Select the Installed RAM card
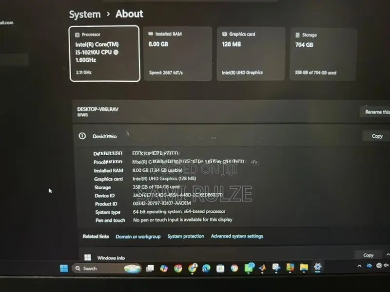Image resolution: width=390 pixels, height=292 pixels. (x=178, y=54)
